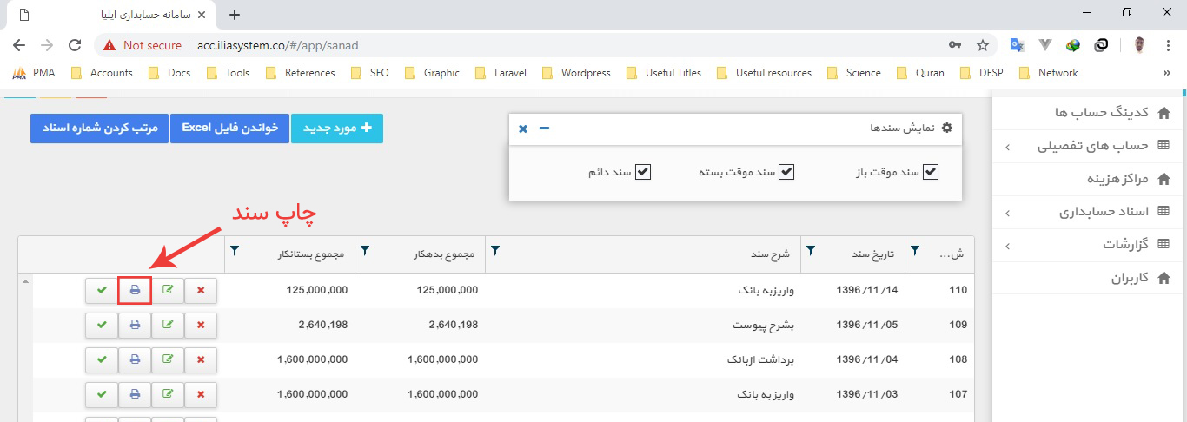This screenshot has height=422, width=1187.
Task: Go back to previous browser page
Action: click(19, 45)
